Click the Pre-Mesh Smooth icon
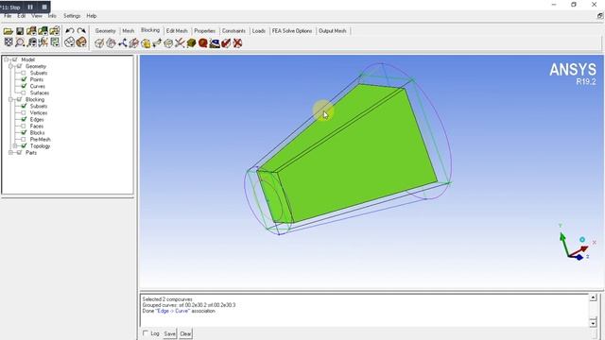Viewport: 605px width, 340px height. coord(215,43)
